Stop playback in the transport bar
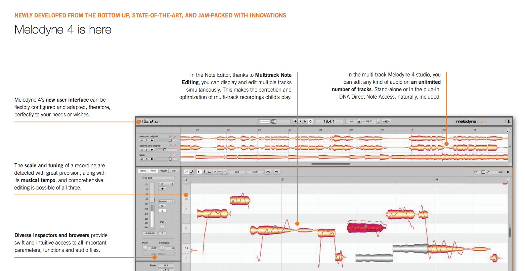Viewport: 525px width, 271px height. (x=300, y=121)
